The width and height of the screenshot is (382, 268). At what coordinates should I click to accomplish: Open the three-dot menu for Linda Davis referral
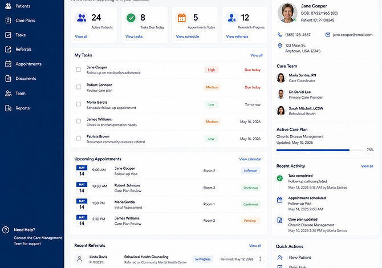pos(260,259)
